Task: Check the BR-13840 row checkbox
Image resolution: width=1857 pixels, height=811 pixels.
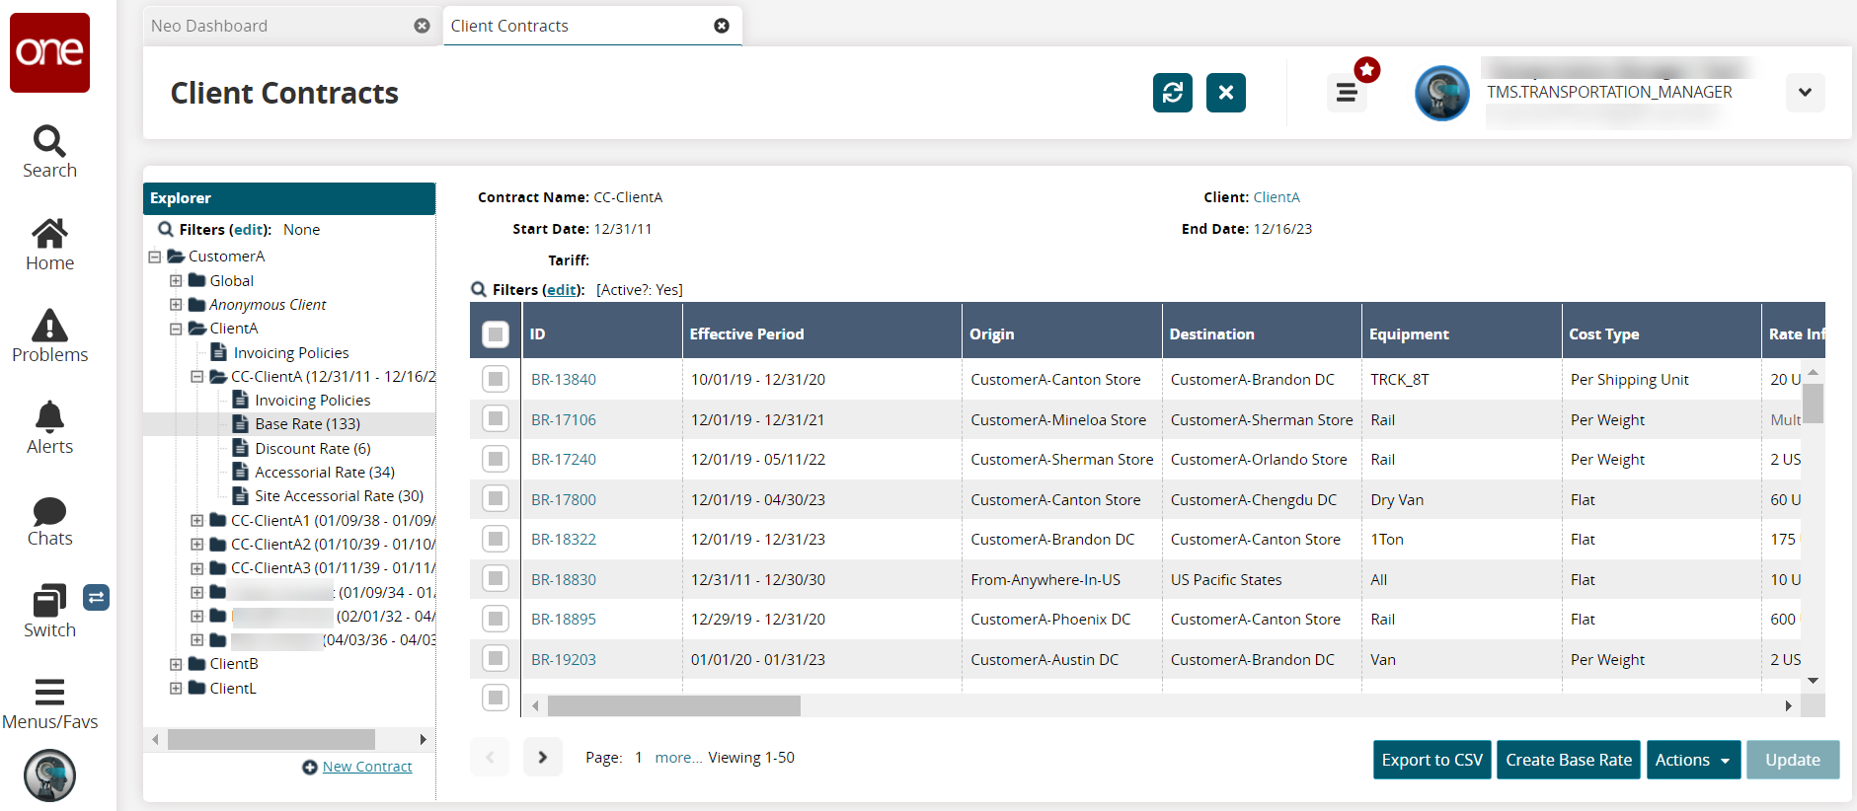Action: [496, 379]
